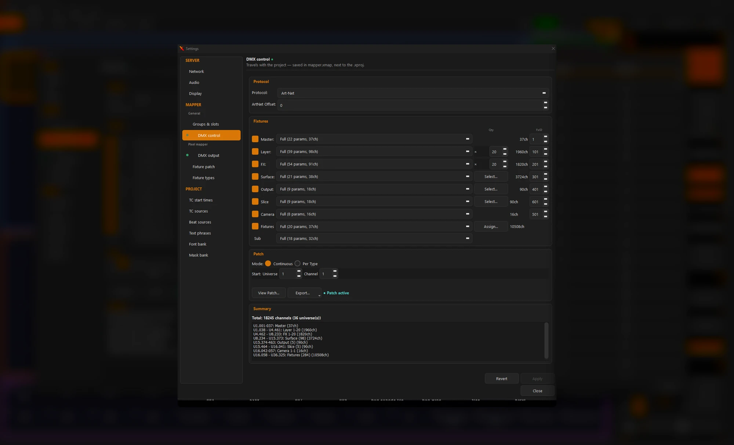The width and height of the screenshot is (734, 445).
Task: Open the Protocol Art-Net dropdown
Action: 413,93
